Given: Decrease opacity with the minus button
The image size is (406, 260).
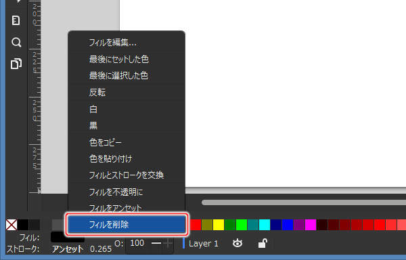Looking at the screenshot, I should [x=156, y=243].
